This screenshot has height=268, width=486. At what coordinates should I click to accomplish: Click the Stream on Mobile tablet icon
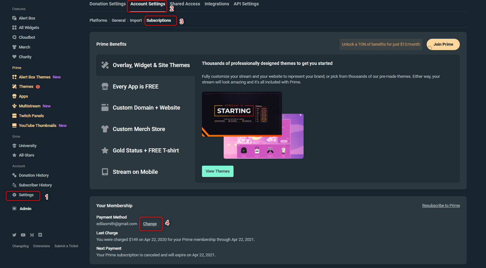tap(105, 172)
